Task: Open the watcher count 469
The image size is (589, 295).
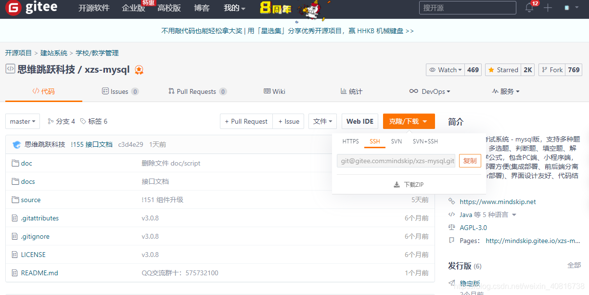Action: tap(473, 70)
